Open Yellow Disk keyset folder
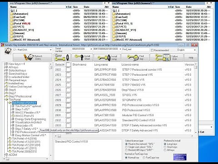 click(20, 87)
